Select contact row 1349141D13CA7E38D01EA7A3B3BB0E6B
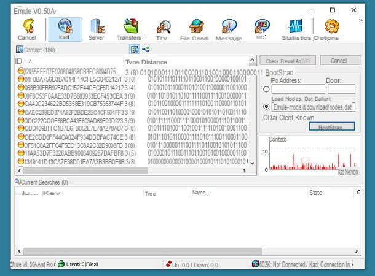 tap(133, 162)
